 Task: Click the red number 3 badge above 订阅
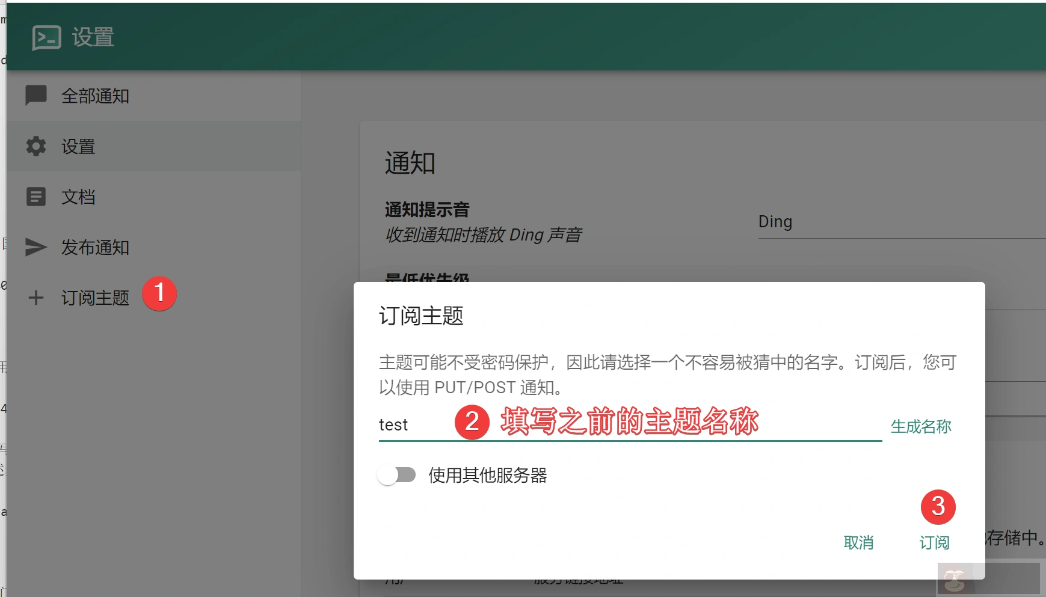pyautogui.click(x=938, y=507)
